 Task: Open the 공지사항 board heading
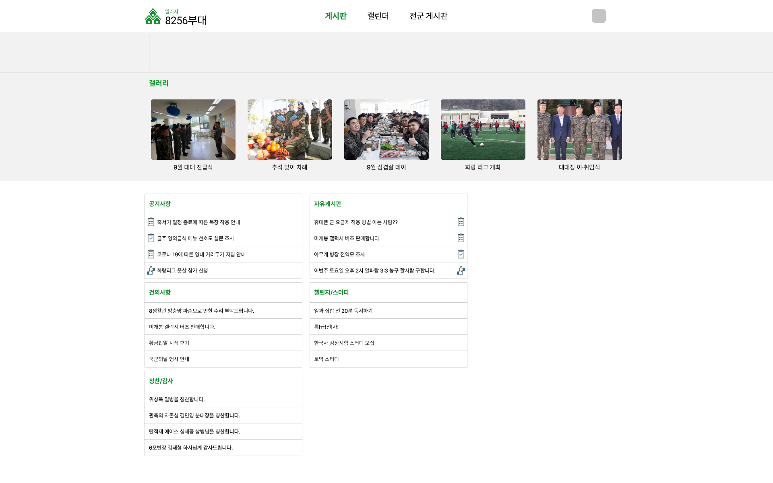point(160,204)
